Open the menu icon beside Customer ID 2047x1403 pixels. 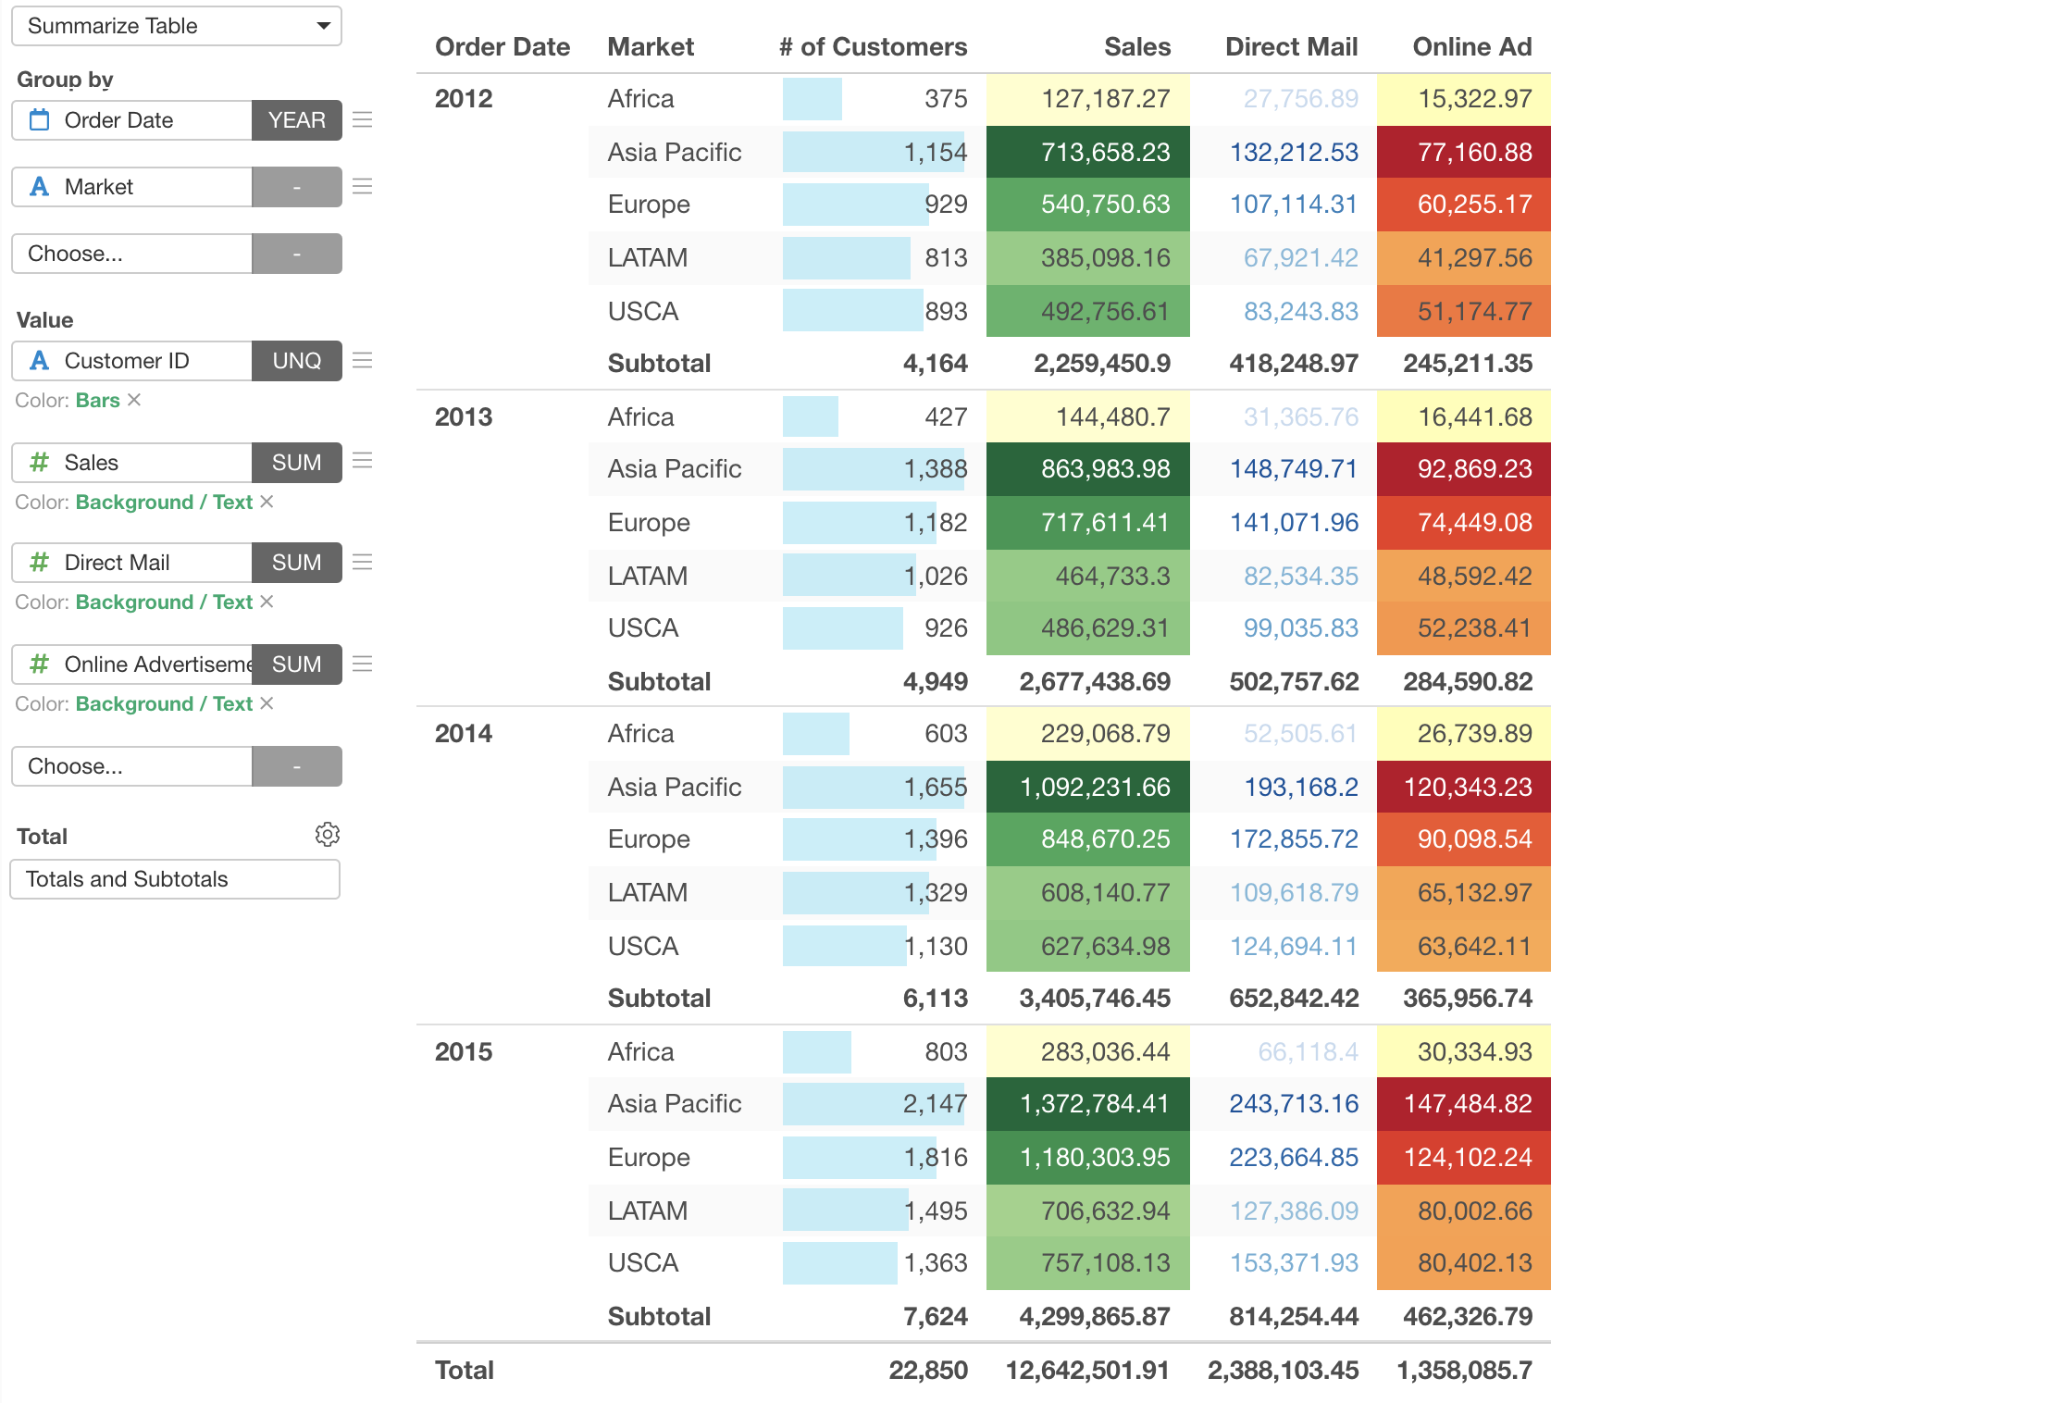[363, 361]
